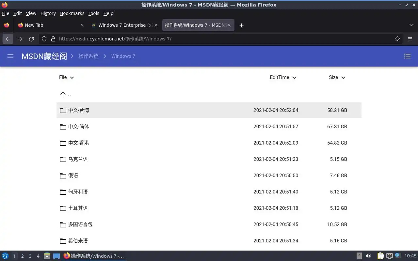
Task: Click the browser forward arrow
Action: (x=20, y=39)
